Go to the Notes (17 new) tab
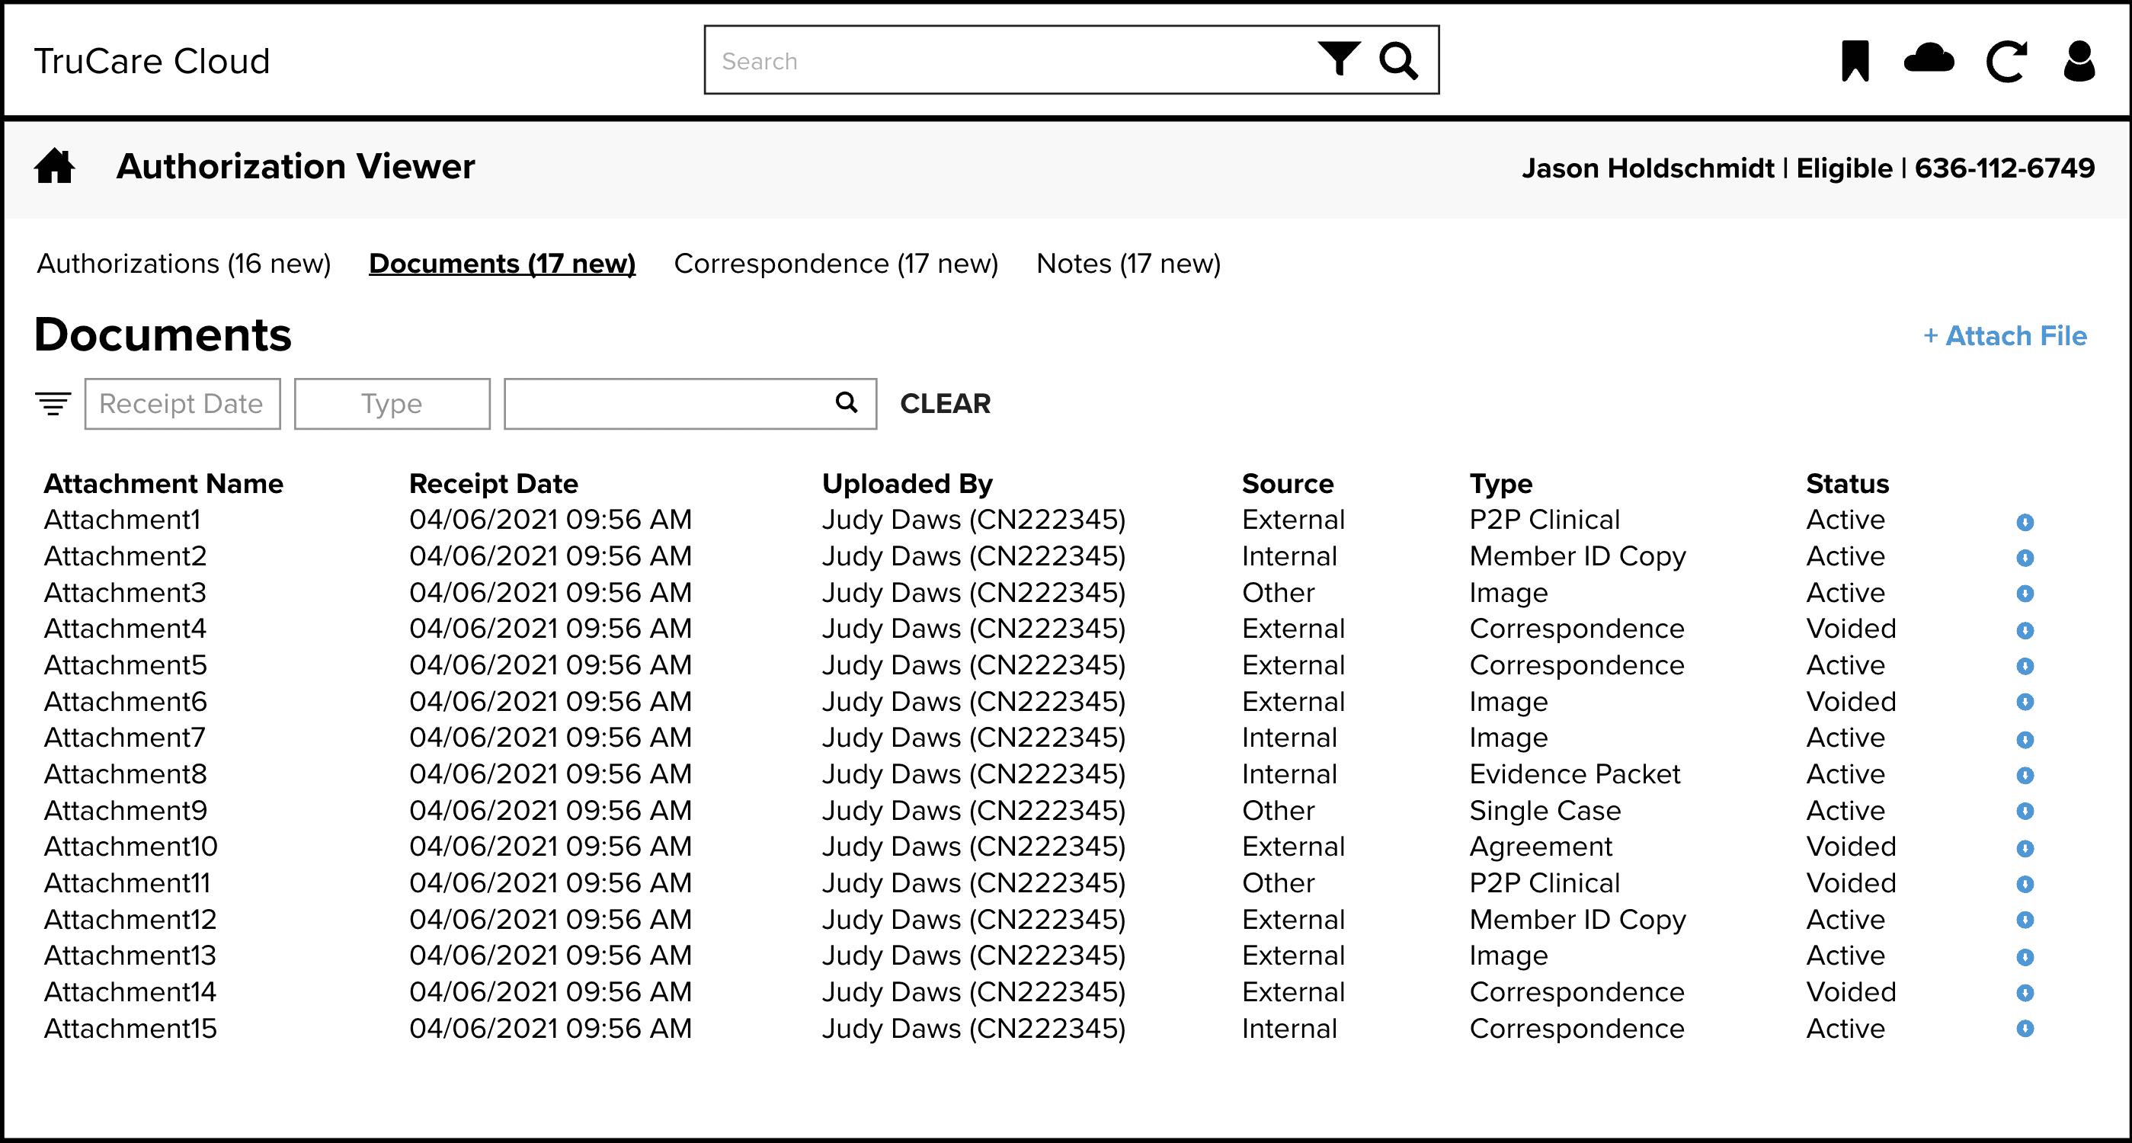 [1128, 263]
